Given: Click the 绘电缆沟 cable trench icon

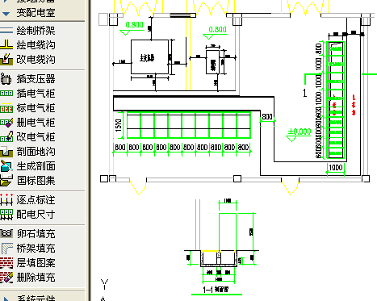Looking at the screenshot, I should (x=6, y=44).
